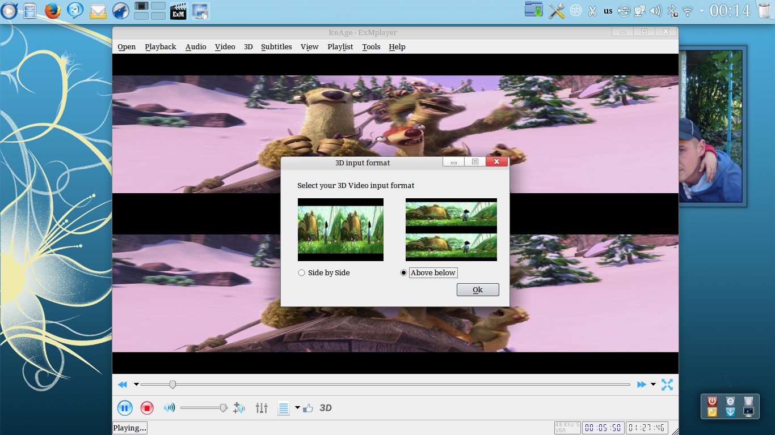Screen dimensions: 775x435
Task: Select the Side by Side radio option
Action: pyautogui.click(x=301, y=273)
